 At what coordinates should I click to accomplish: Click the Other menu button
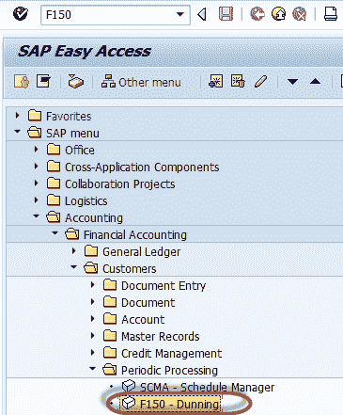click(141, 82)
